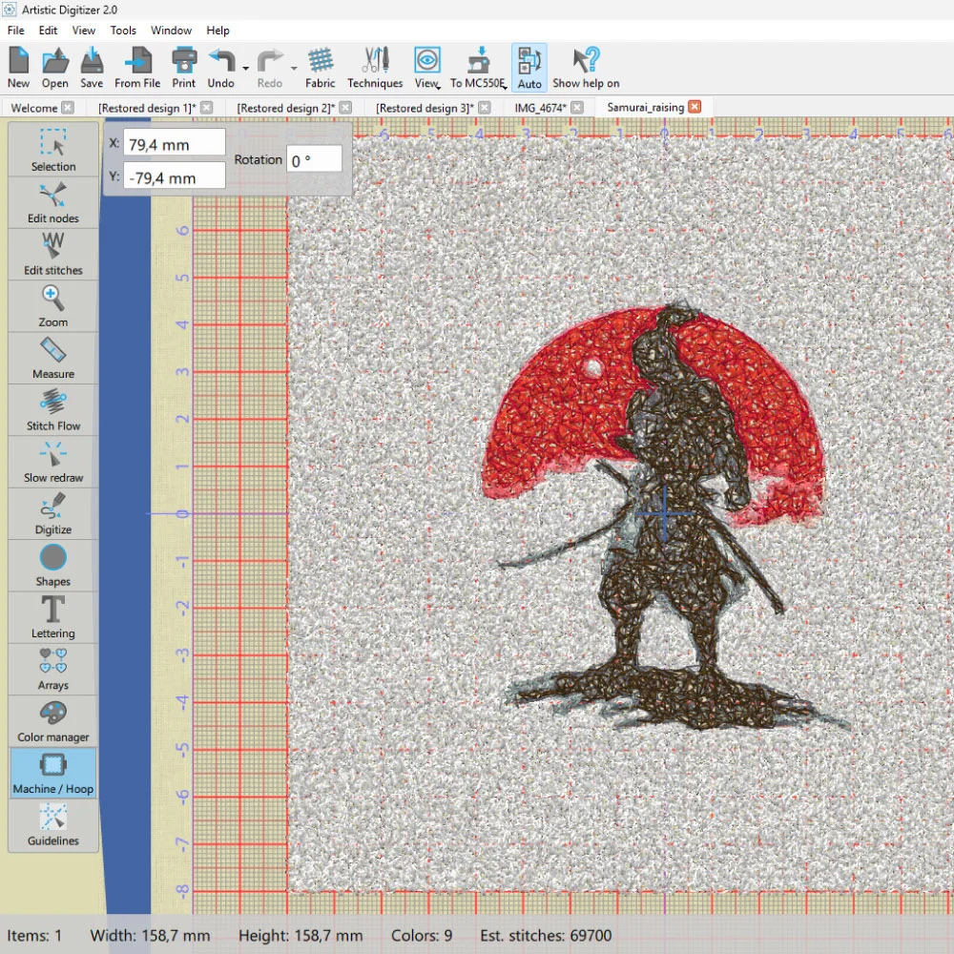Switch to the IMG_4674 tab
This screenshot has height=954, width=954.
(x=539, y=108)
